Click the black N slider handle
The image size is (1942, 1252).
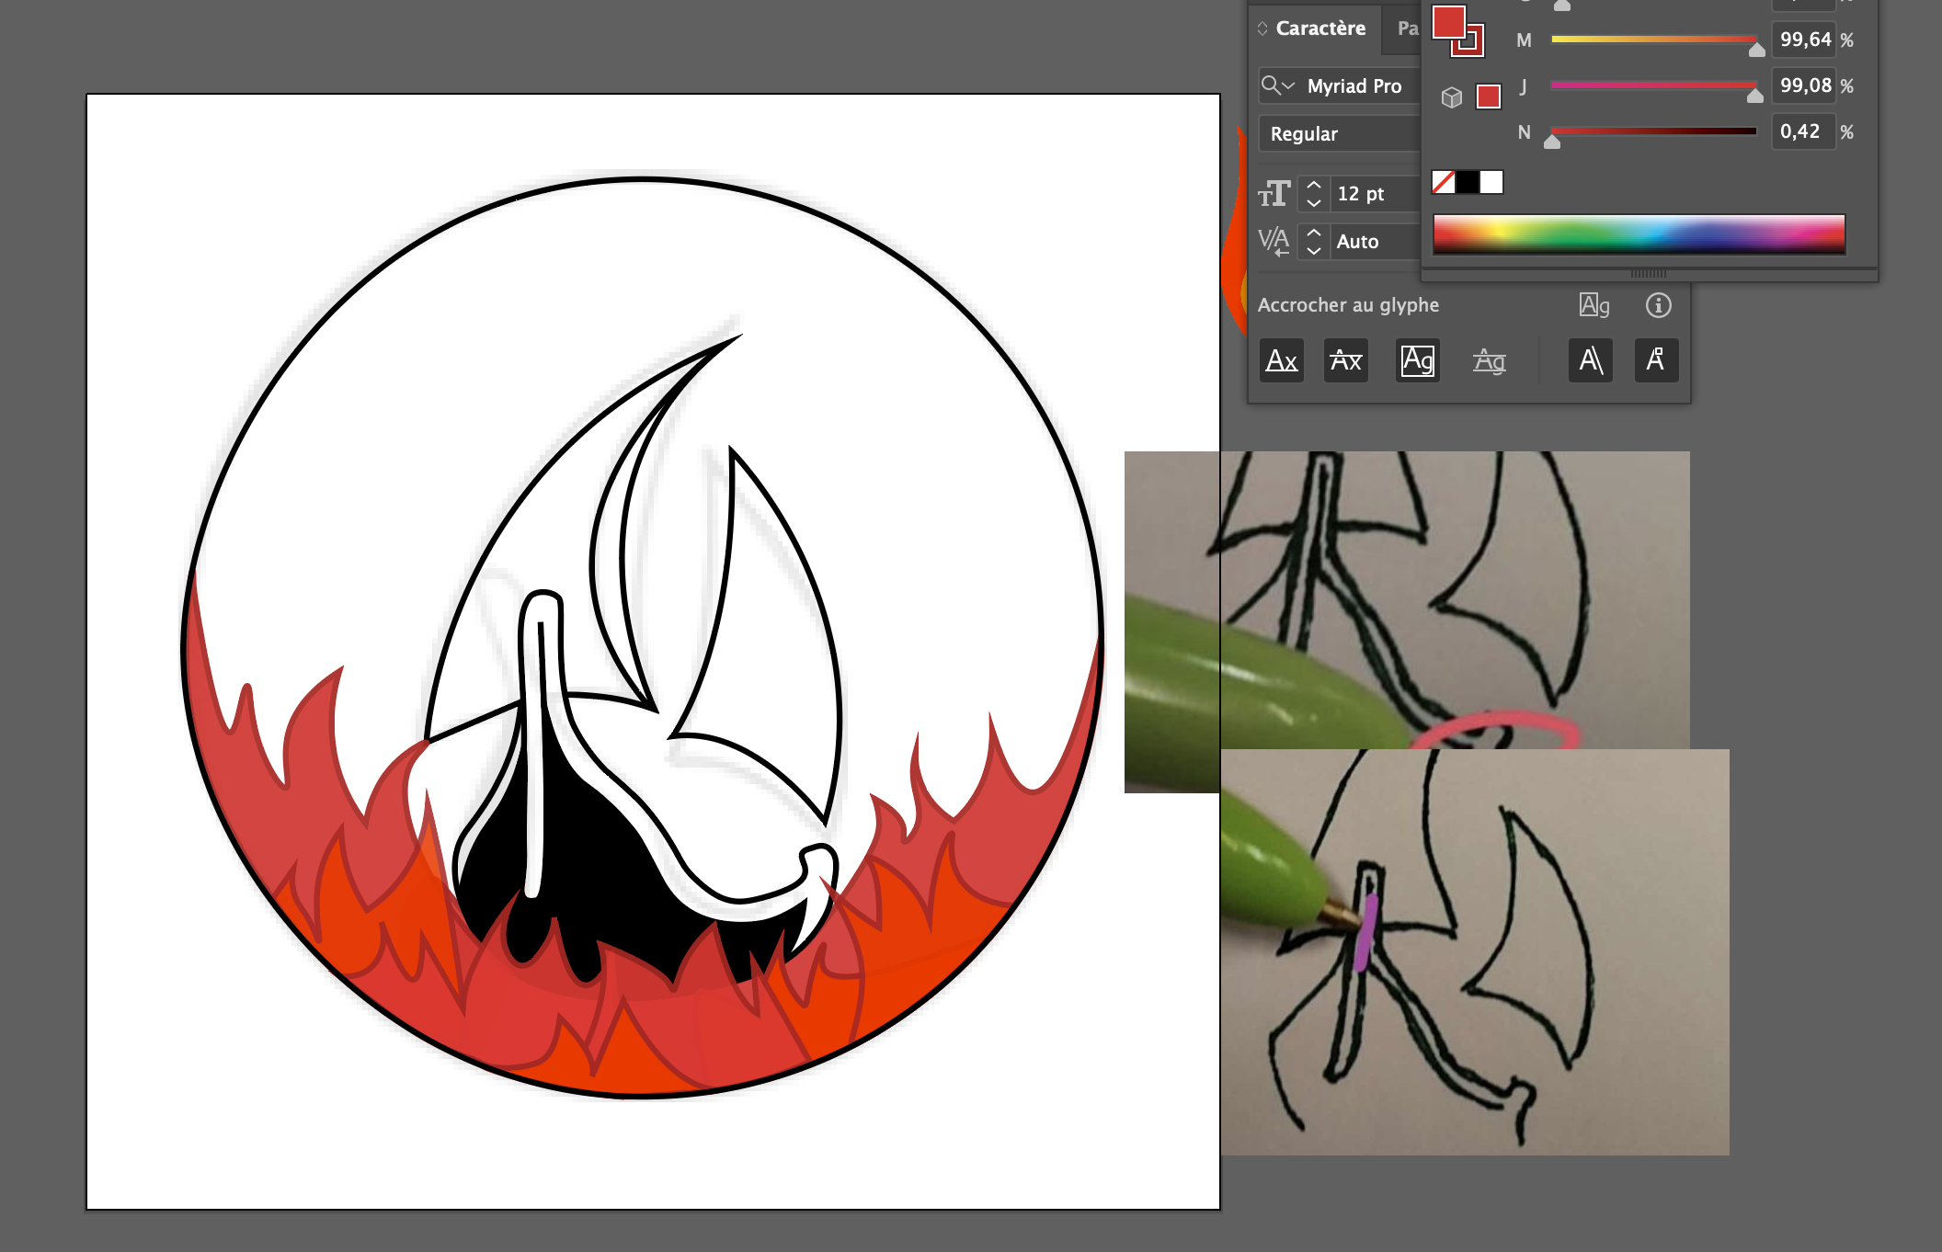pos(1552,142)
